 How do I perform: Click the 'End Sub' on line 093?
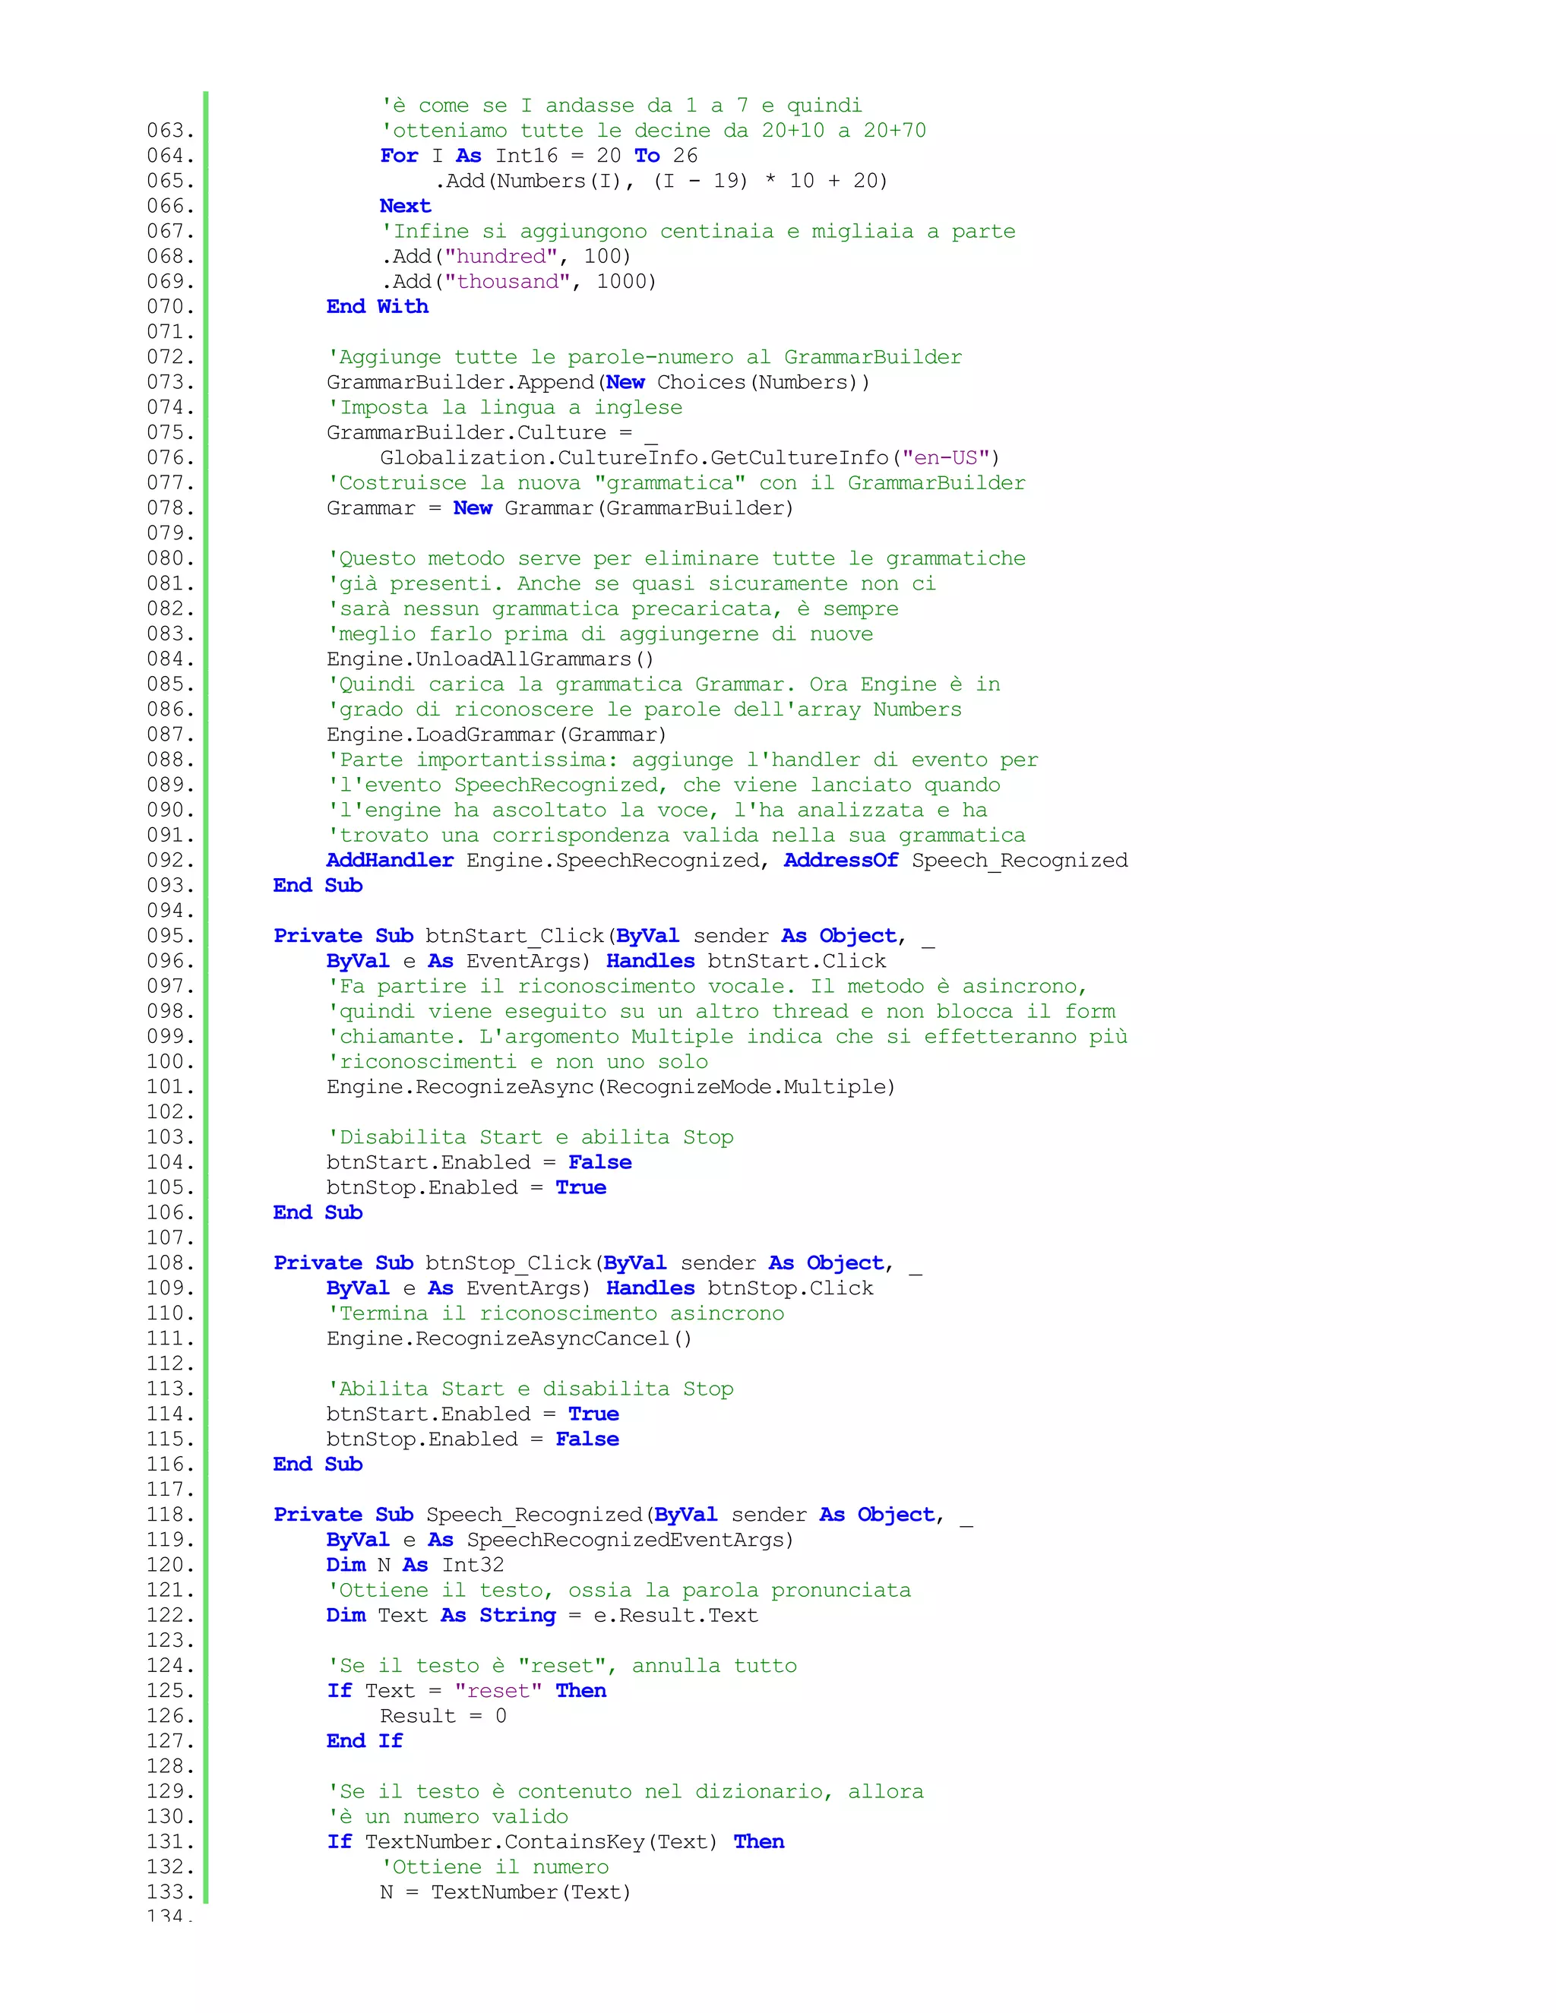[x=318, y=886]
